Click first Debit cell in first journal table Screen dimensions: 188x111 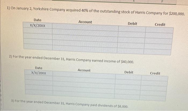pos(132,29)
